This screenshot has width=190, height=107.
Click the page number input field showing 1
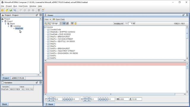130,23
